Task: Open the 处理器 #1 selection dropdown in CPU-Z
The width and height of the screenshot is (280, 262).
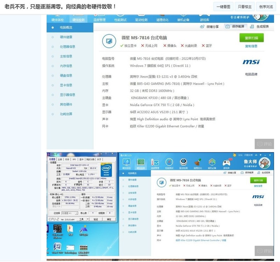Action: 70,213
